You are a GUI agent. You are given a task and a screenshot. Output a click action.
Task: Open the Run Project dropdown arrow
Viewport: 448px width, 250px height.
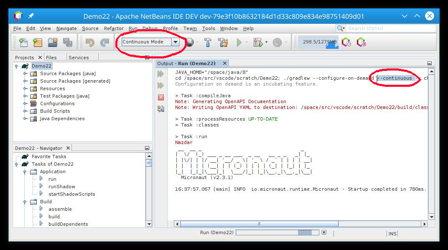(247, 42)
